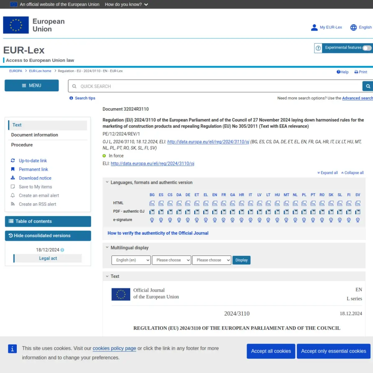
Task: Open the Bulgarian HTML version icon
Action: (x=152, y=203)
